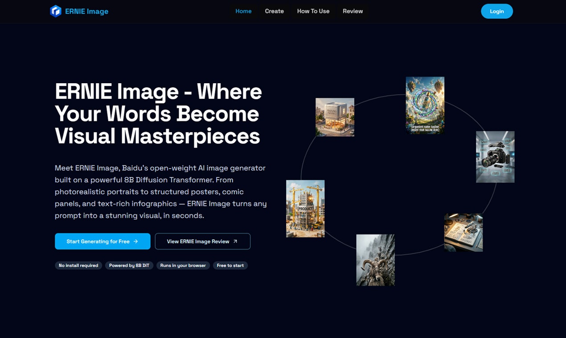Viewport: 566px width, 338px height.
Task: Open the Home navigation item
Action: pos(243,11)
